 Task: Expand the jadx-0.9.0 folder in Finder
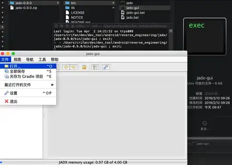[x=58, y=3]
